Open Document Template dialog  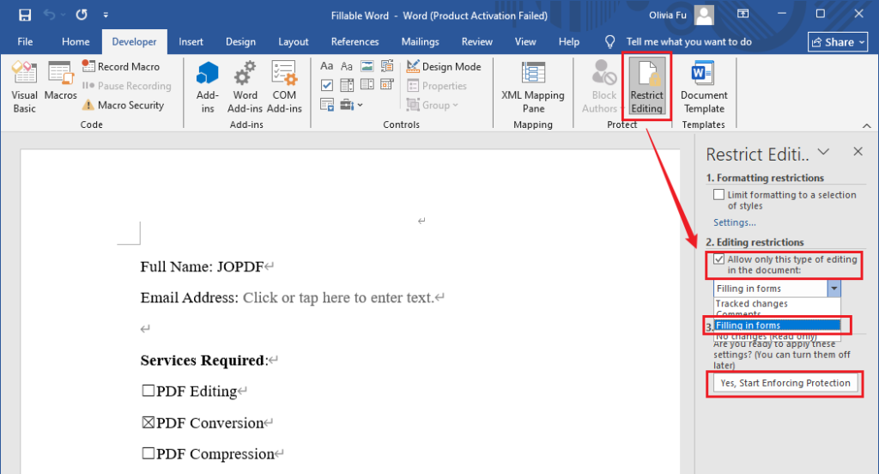point(704,87)
